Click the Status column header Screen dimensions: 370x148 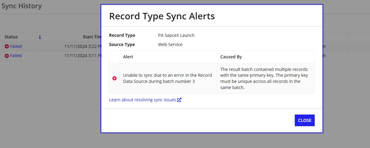(11, 37)
